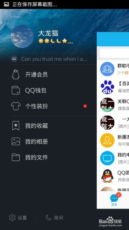The width and height of the screenshot is (129, 230).
Task: Tap the QQ wallet icon
Action: 16,90
